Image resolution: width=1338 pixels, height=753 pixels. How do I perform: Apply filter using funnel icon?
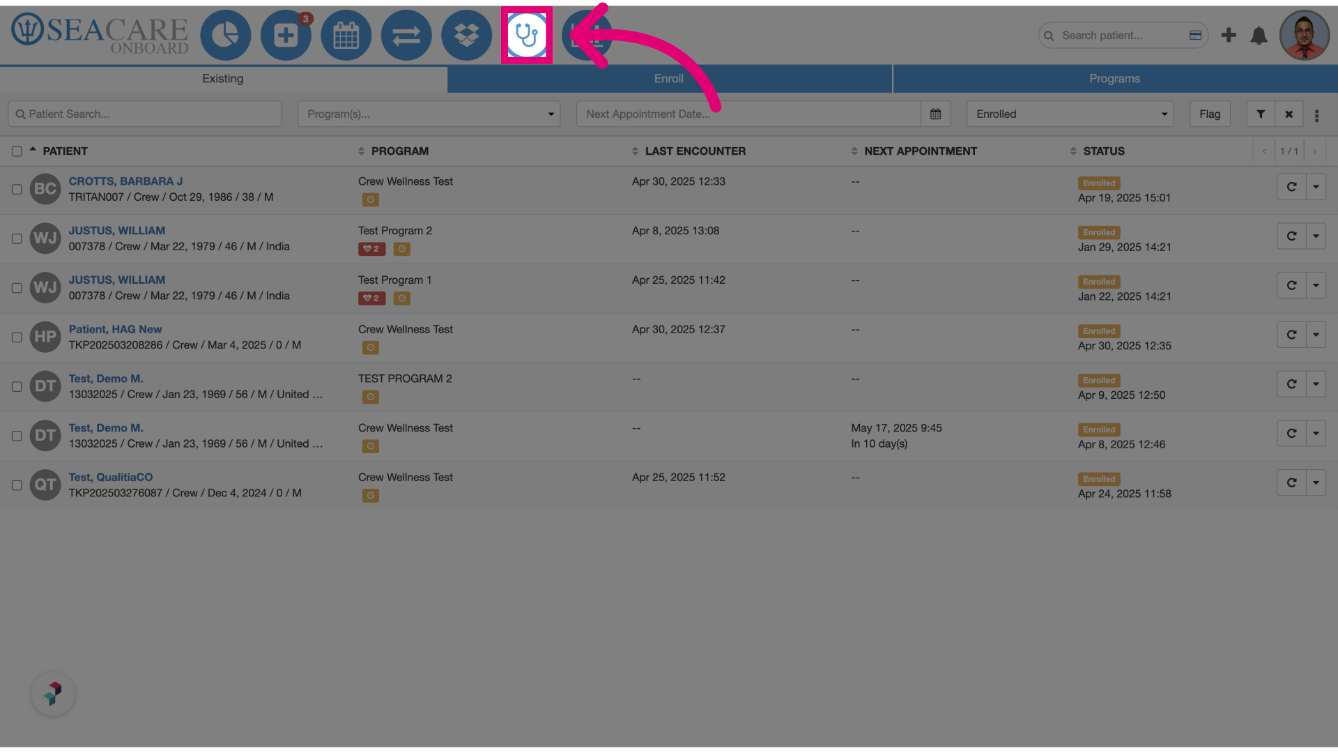pyautogui.click(x=1261, y=114)
